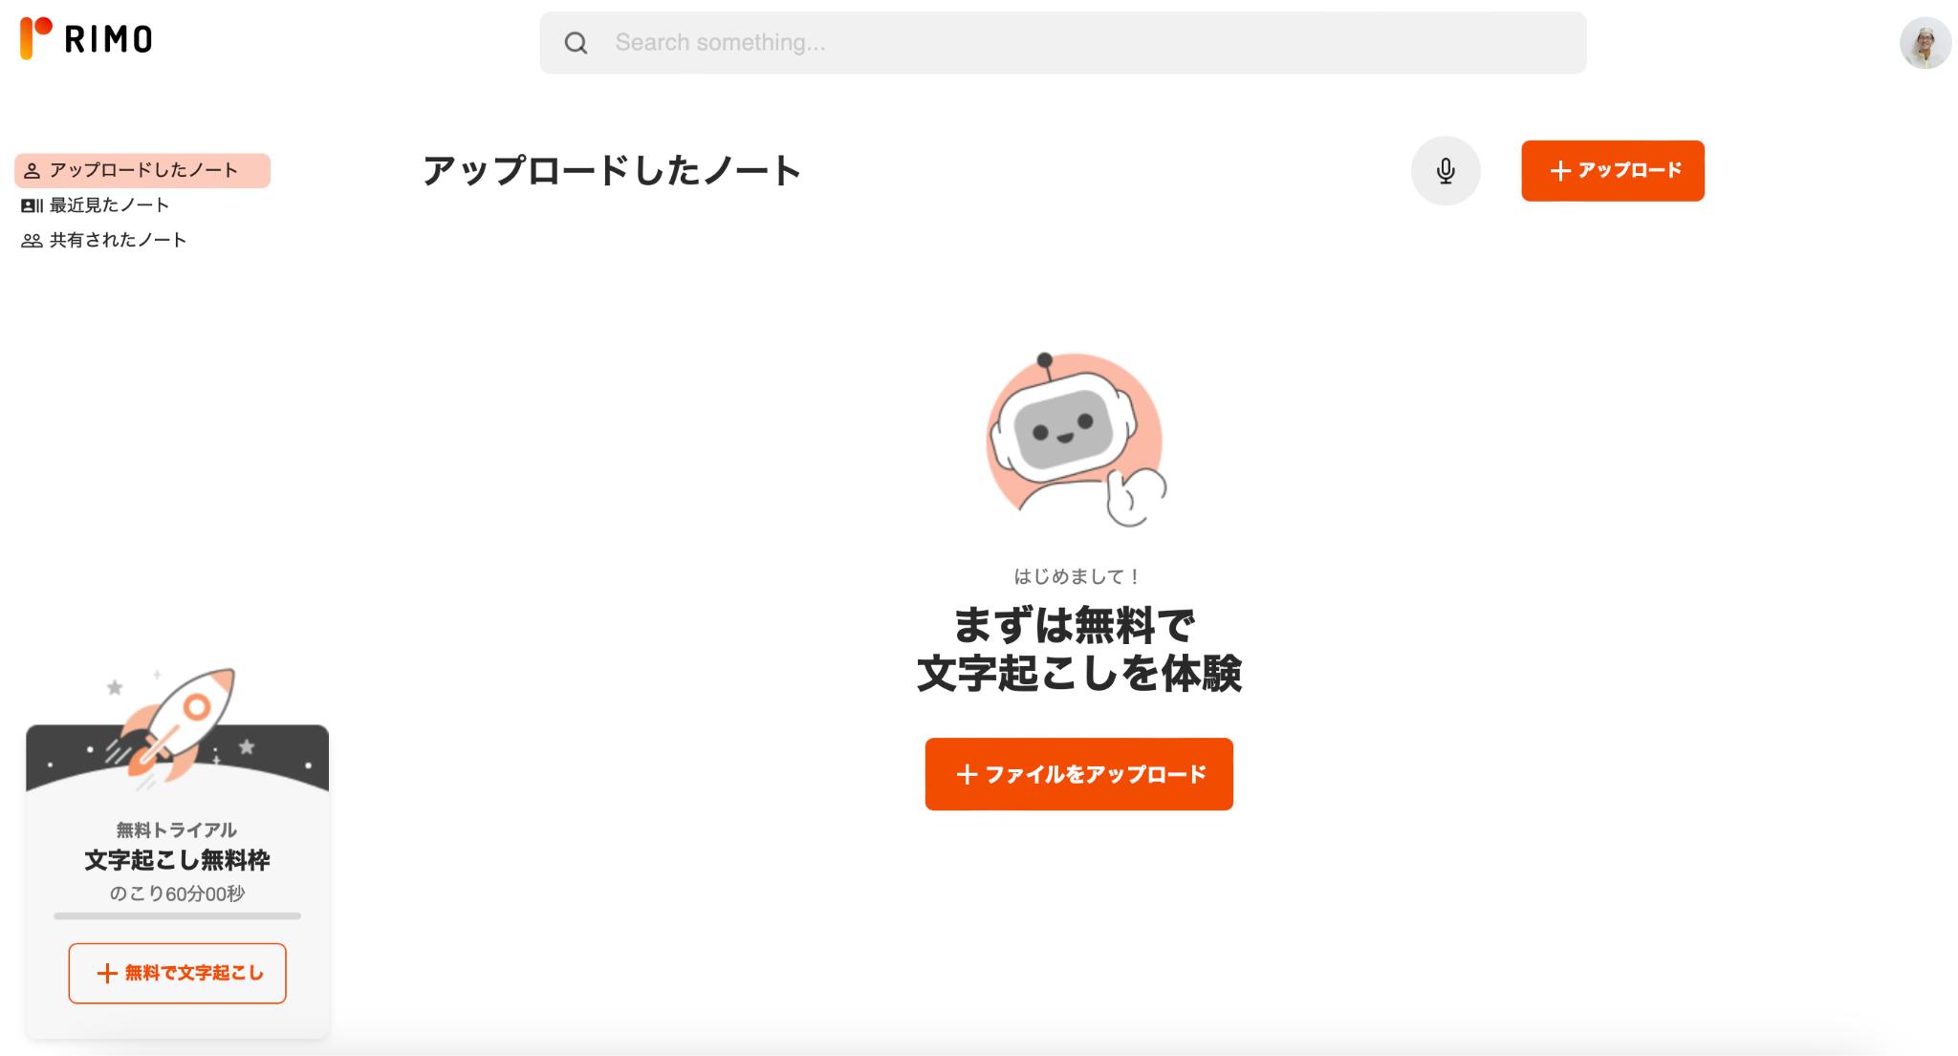
Task: Click the 共有されたノート sidebar link
Action: tap(117, 239)
